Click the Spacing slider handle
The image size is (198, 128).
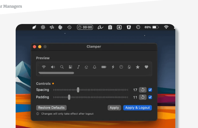(x=78, y=90)
